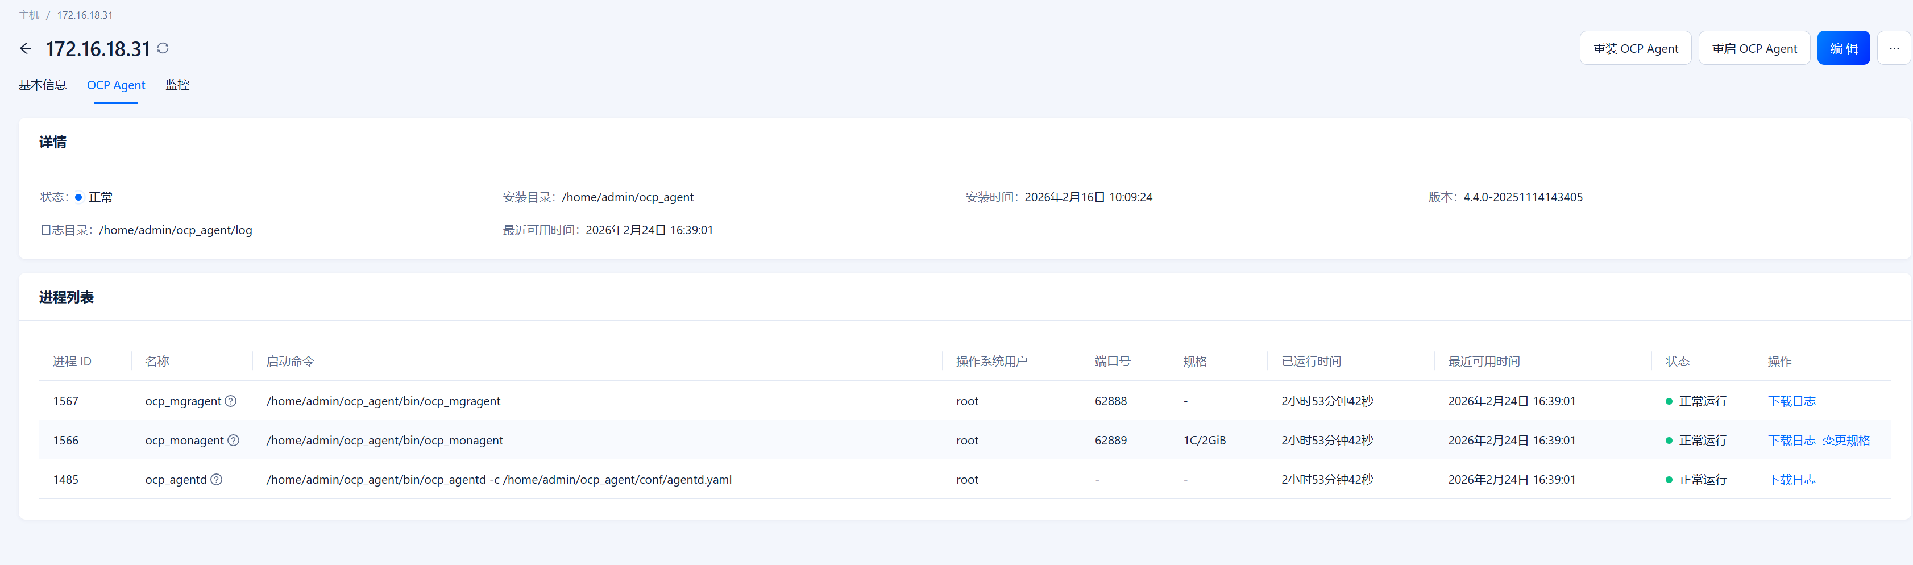Select the OCP Agent tab

(x=116, y=85)
